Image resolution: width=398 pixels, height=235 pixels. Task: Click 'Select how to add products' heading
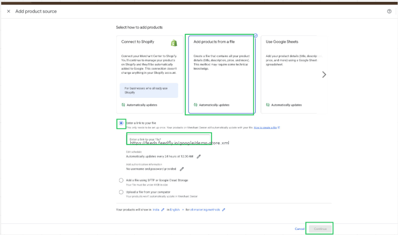tap(139, 27)
